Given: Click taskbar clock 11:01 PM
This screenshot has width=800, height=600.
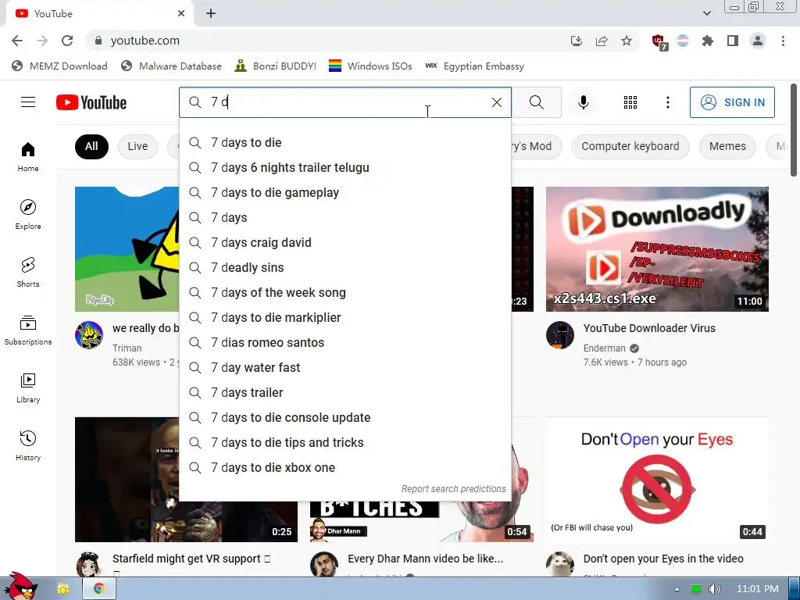Looking at the screenshot, I should coord(757,589).
